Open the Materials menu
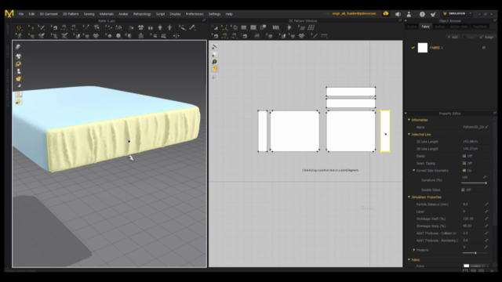Screen dimensions: 502x282 point(107,14)
